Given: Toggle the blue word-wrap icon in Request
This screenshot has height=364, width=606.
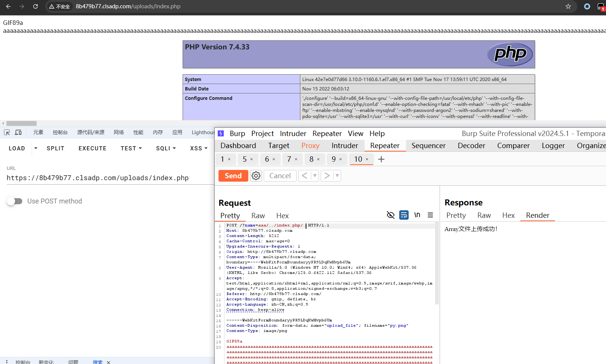Looking at the screenshot, I should [x=404, y=215].
